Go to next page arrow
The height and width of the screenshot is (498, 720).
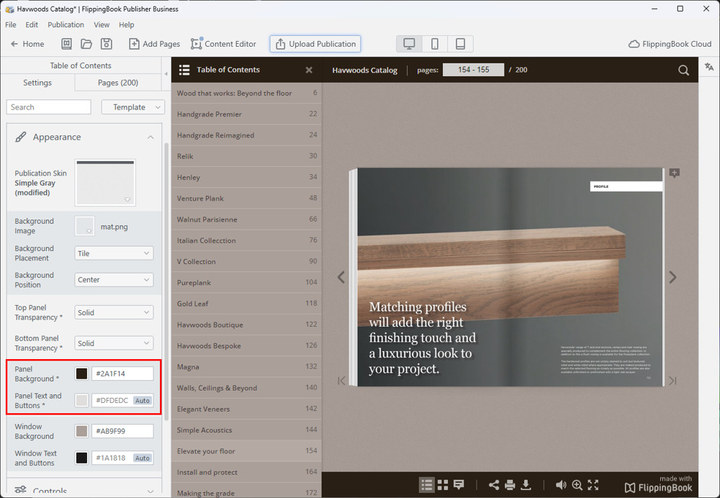[672, 277]
